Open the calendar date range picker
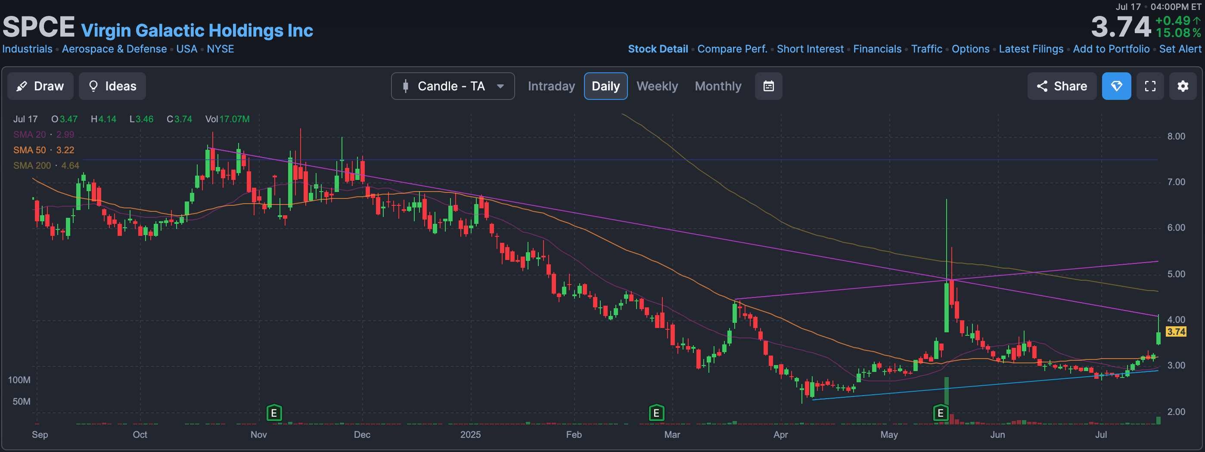Image resolution: width=1205 pixels, height=452 pixels. tap(768, 86)
